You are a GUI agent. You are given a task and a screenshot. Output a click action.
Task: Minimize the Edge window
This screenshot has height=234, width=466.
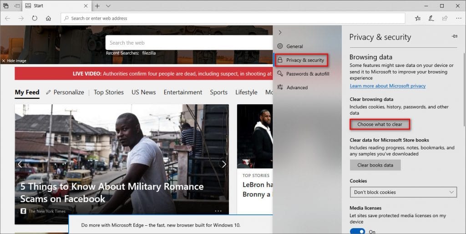426,5
